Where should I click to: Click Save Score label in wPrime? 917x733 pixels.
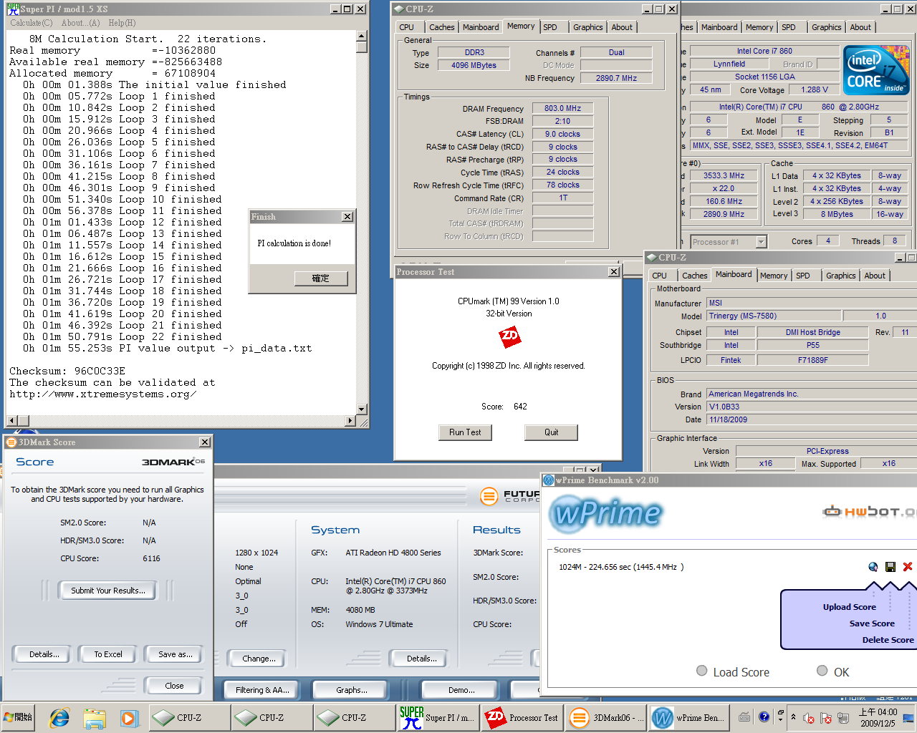pyautogui.click(x=872, y=623)
